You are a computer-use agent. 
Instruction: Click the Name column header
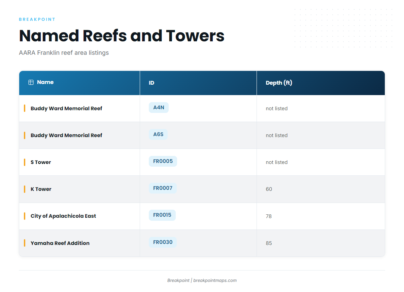click(x=79, y=83)
